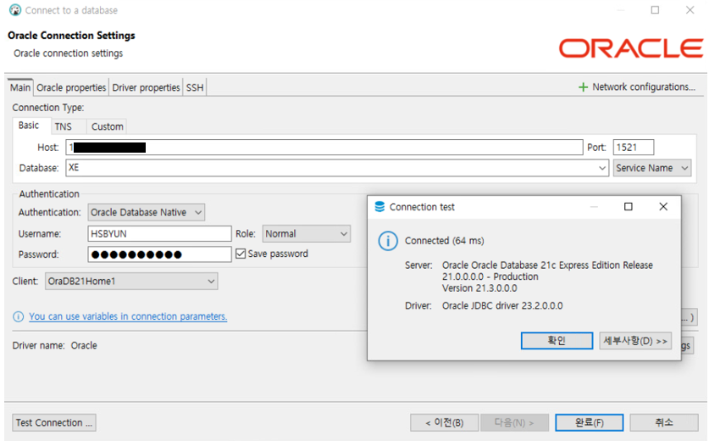
Task: Select the Custom connection type tab
Action: [108, 126]
